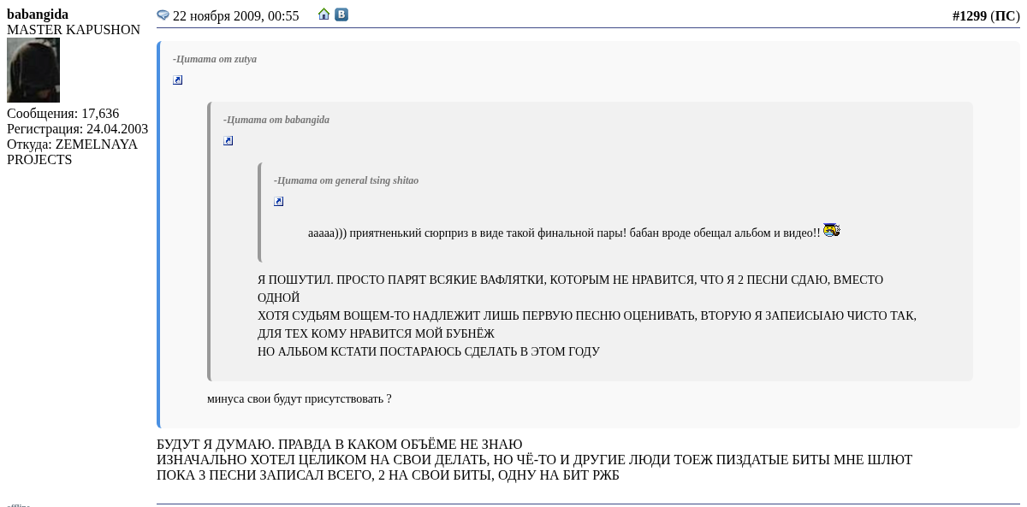Screen dimensions: 1027x507
Task: Open the green home page icon
Action: 324,15
